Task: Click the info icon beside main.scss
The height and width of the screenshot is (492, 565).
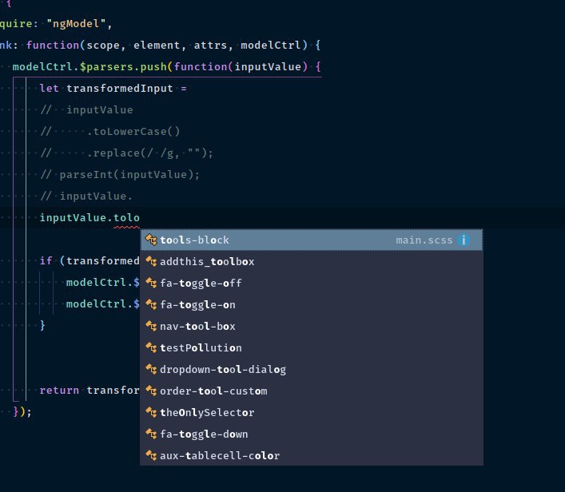Action: tap(464, 240)
